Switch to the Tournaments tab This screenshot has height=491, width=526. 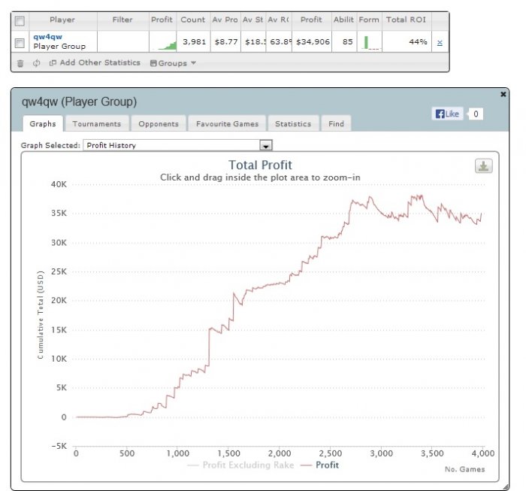pyautogui.click(x=97, y=124)
